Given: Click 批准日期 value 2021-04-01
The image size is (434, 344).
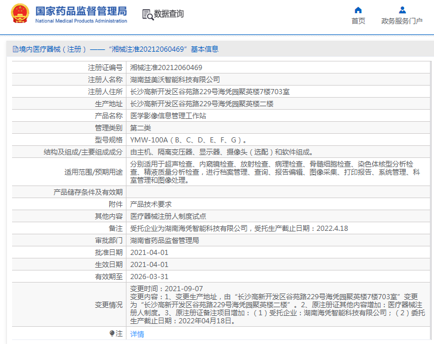Looking at the screenshot, I should [x=149, y=253].
